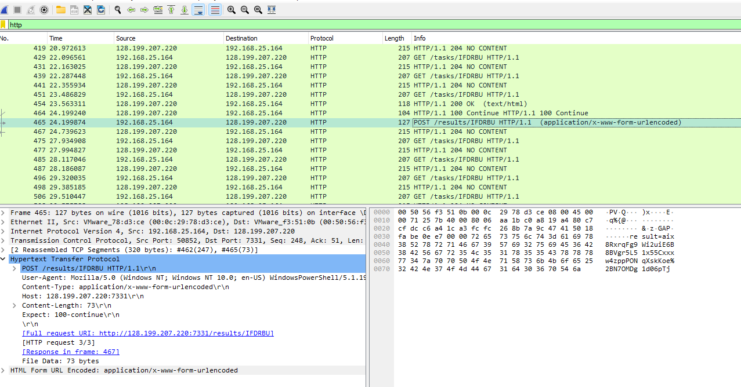Select packet 506 in the list
Viewport: 741px width, 387px height.
[370, 196]
